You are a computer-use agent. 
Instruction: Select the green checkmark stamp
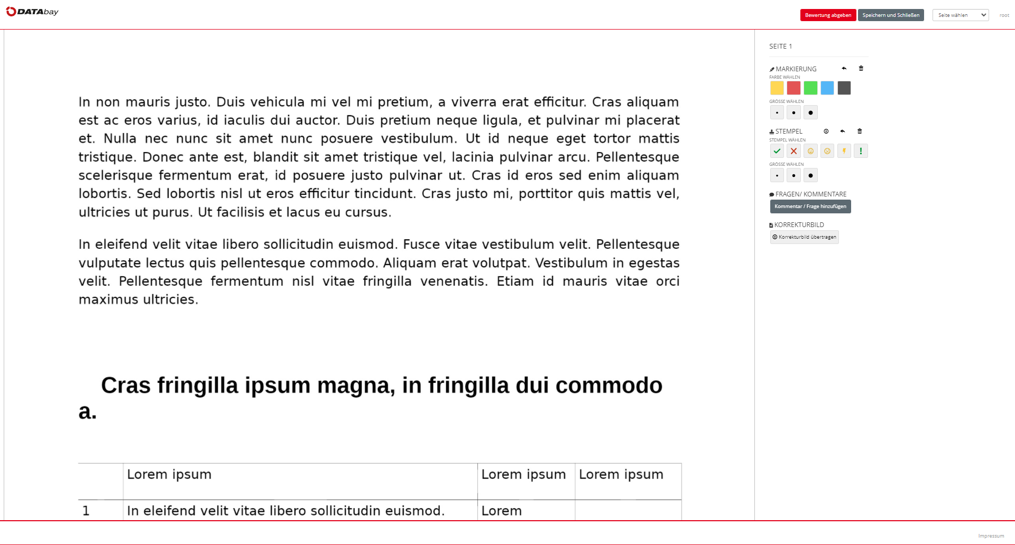(x=777, y=151)
